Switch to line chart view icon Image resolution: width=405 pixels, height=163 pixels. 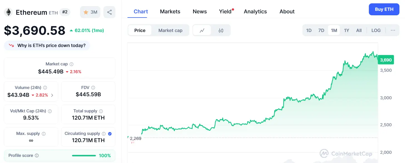[x=202, y=30]
